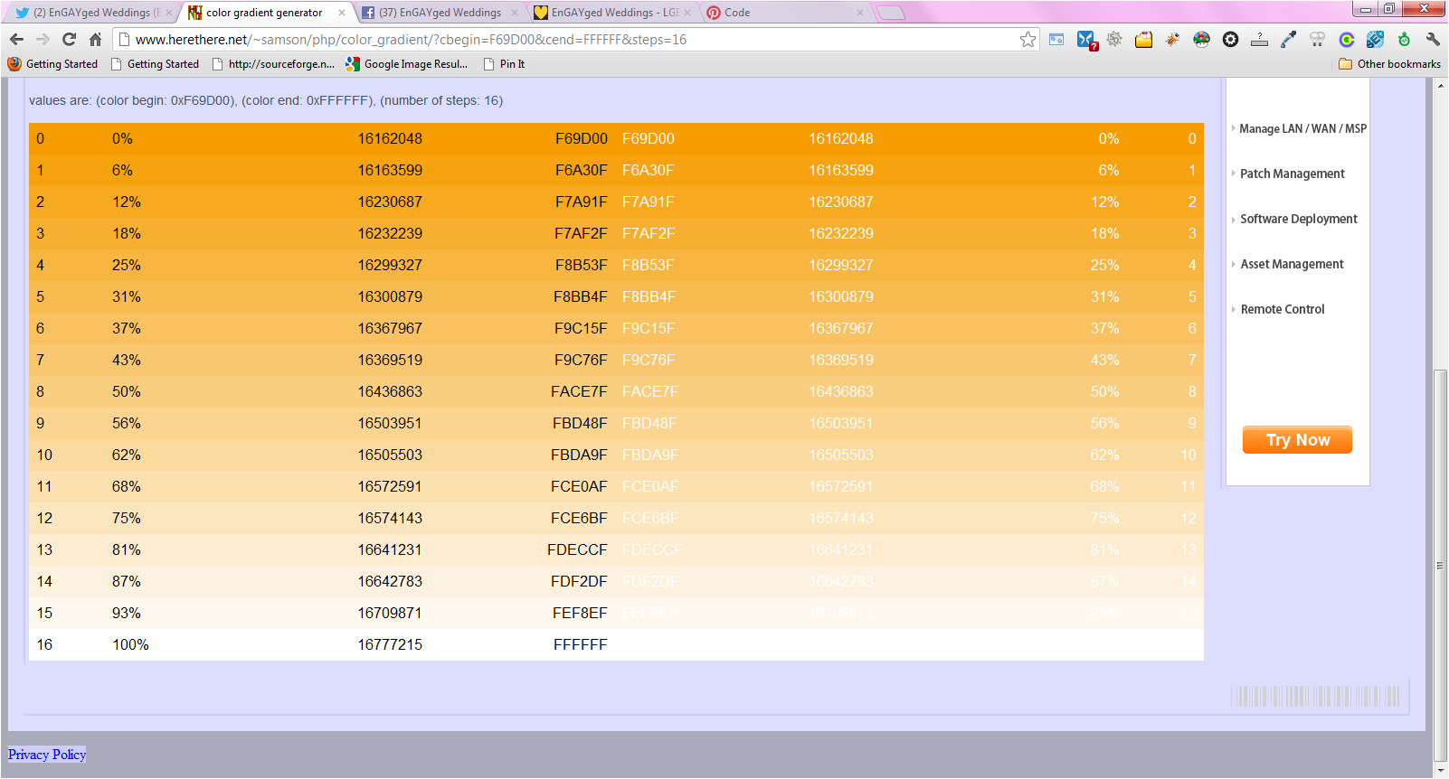The width and height of the screenshot is (1449, 779).
Task: Click the black circular gear extension icon
Action: (x=1230, y=39)
